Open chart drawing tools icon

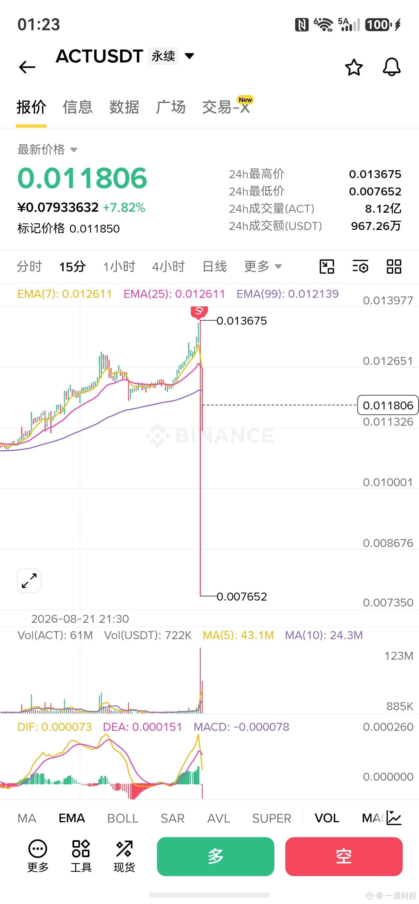pyautogui.click(x=327, y=266)
